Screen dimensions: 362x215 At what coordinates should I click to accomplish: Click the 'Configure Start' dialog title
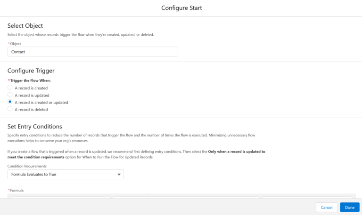pos(181,8)
